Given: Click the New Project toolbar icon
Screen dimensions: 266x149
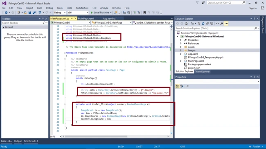Looking at the screenshot, I should (19, 13).
